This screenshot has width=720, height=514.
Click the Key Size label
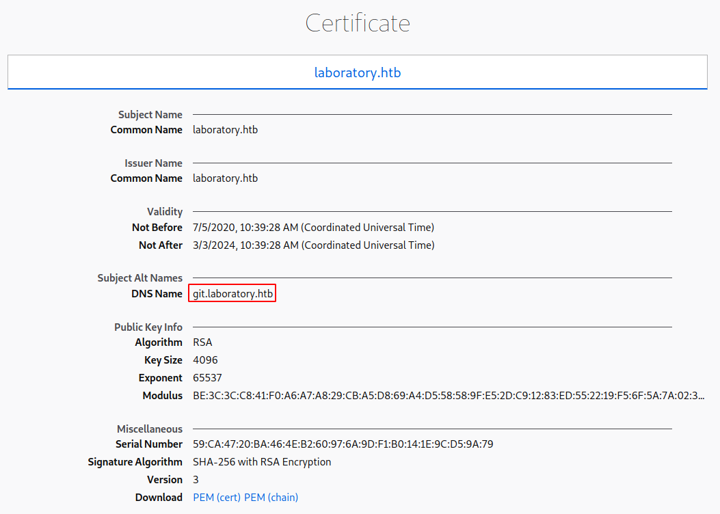[163, 360]
